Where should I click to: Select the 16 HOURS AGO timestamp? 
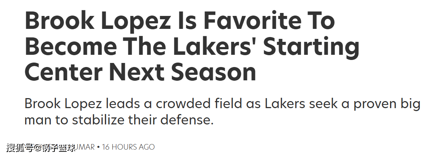pyautogui.click(x=128, y=147)
